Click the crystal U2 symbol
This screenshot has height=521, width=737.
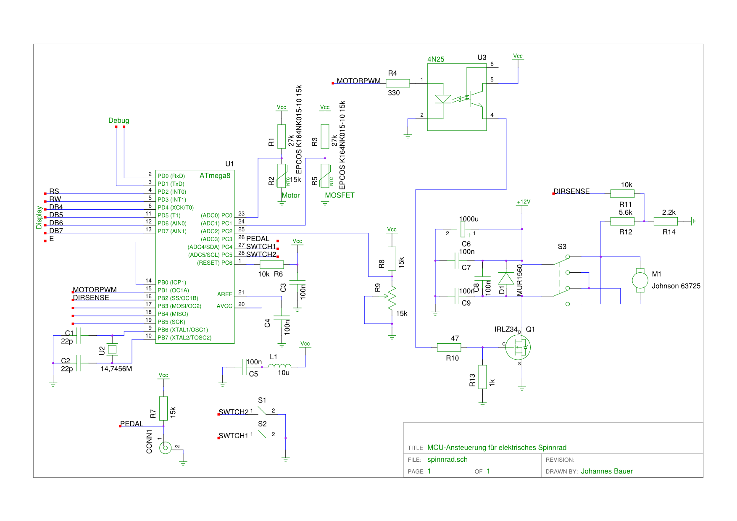tap(112, 349)
